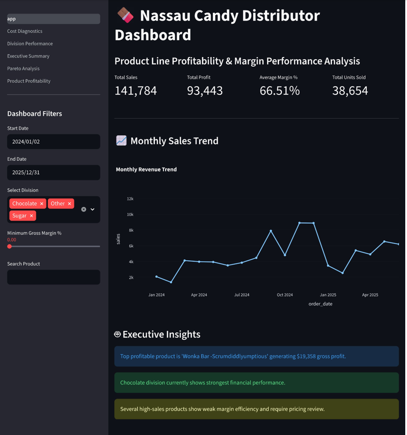Viewport: 407px width, 435px height.
Task: Remove the Other division tag
Action: 70,204
